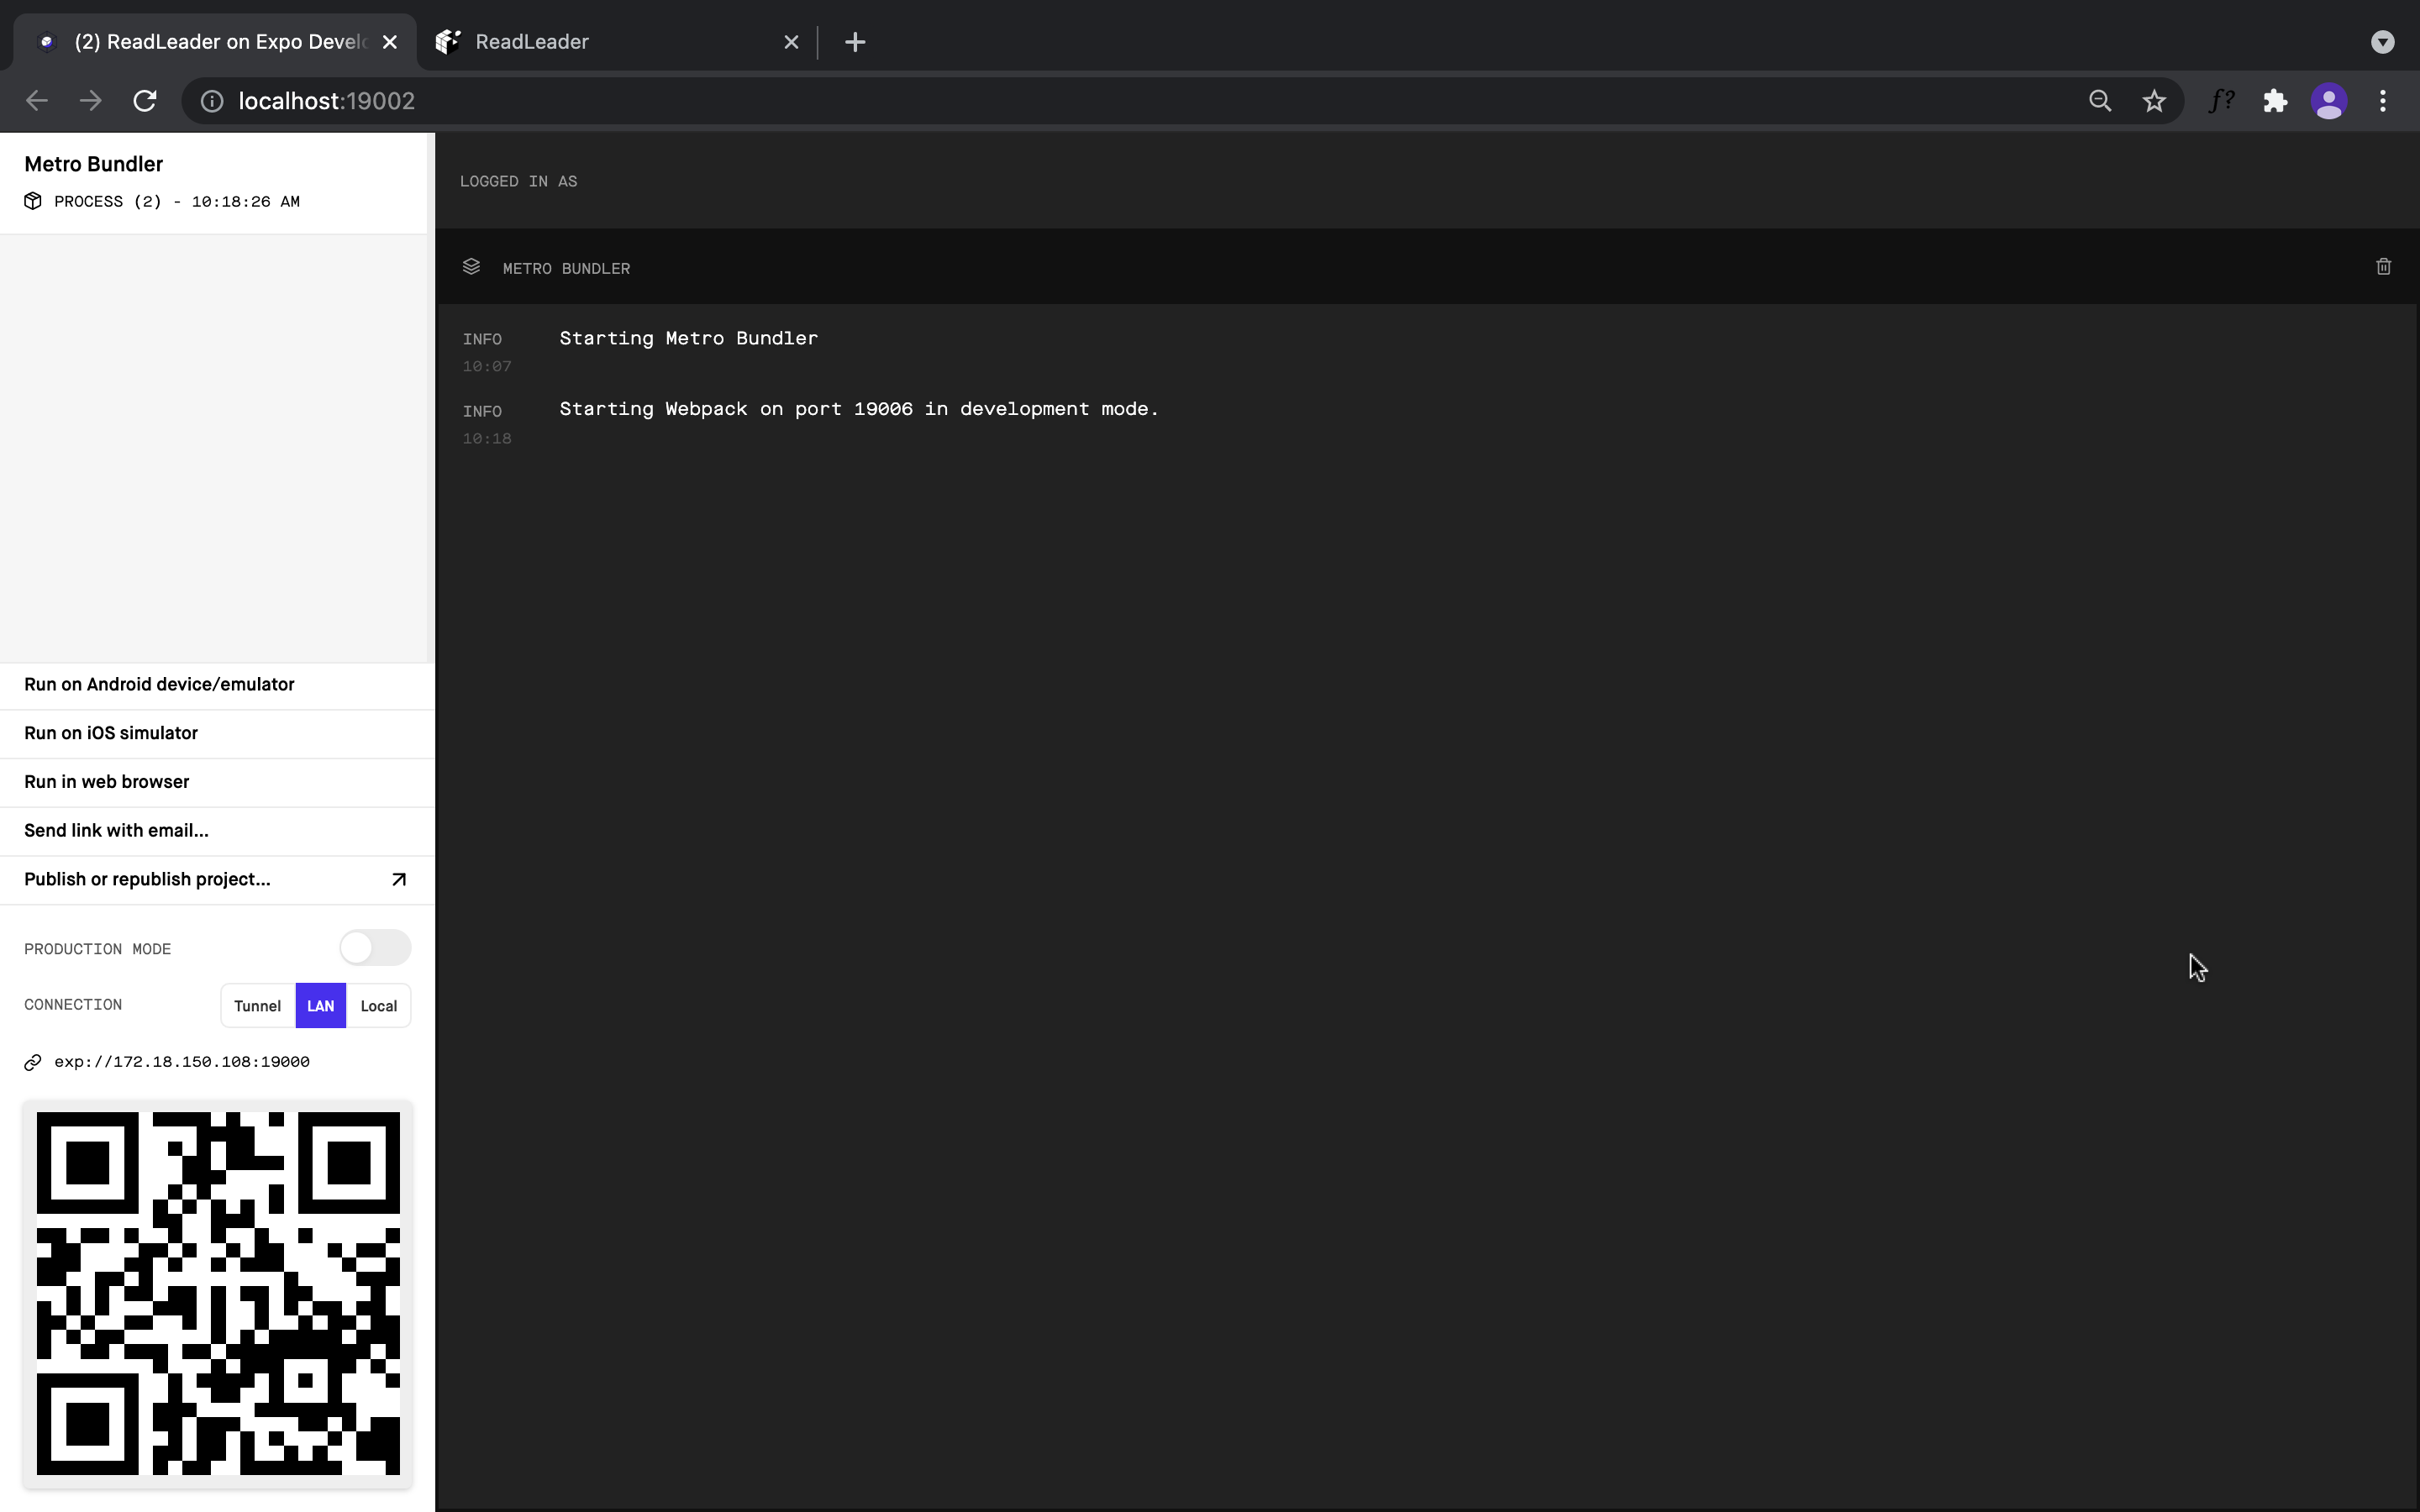The width and height of the screenshot is (2420, 1512).
Task: Click the layers icon beside METRO BUNDLER header
Action: 471,267
